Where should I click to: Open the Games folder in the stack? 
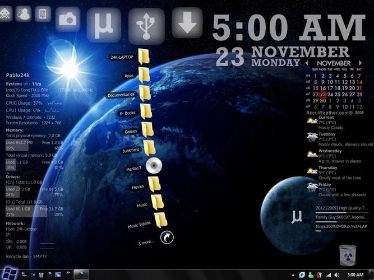(147, 130)
